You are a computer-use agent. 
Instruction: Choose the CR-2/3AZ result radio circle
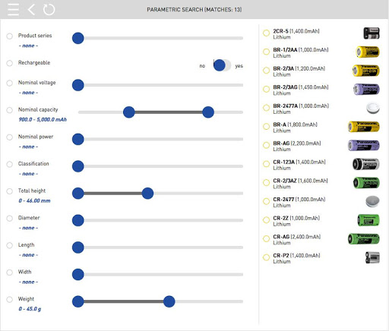pyautogui.click(x=266, y=183)
